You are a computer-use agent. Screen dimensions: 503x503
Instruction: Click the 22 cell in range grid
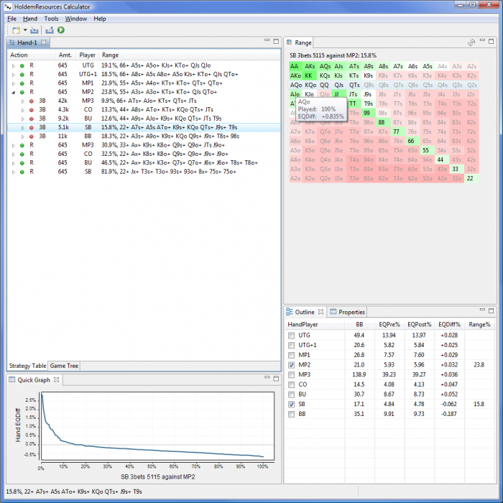coord(470,178)
